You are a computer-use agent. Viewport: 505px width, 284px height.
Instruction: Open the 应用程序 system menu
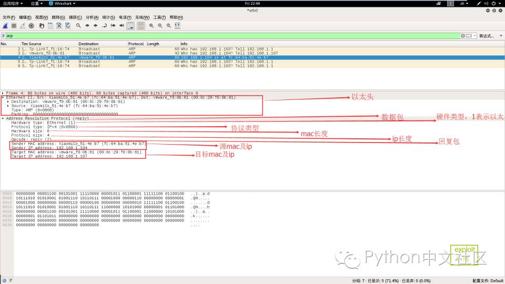tap(13, 4)
